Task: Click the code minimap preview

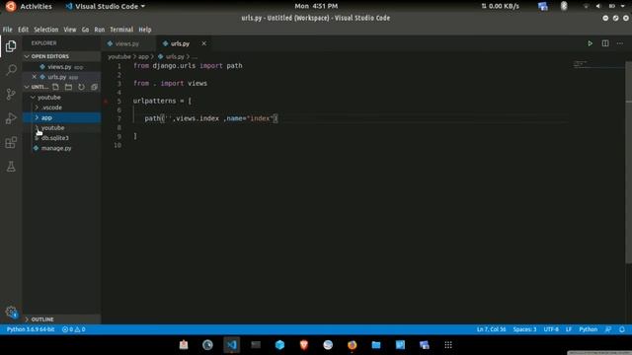Action: tap(581, 63)
